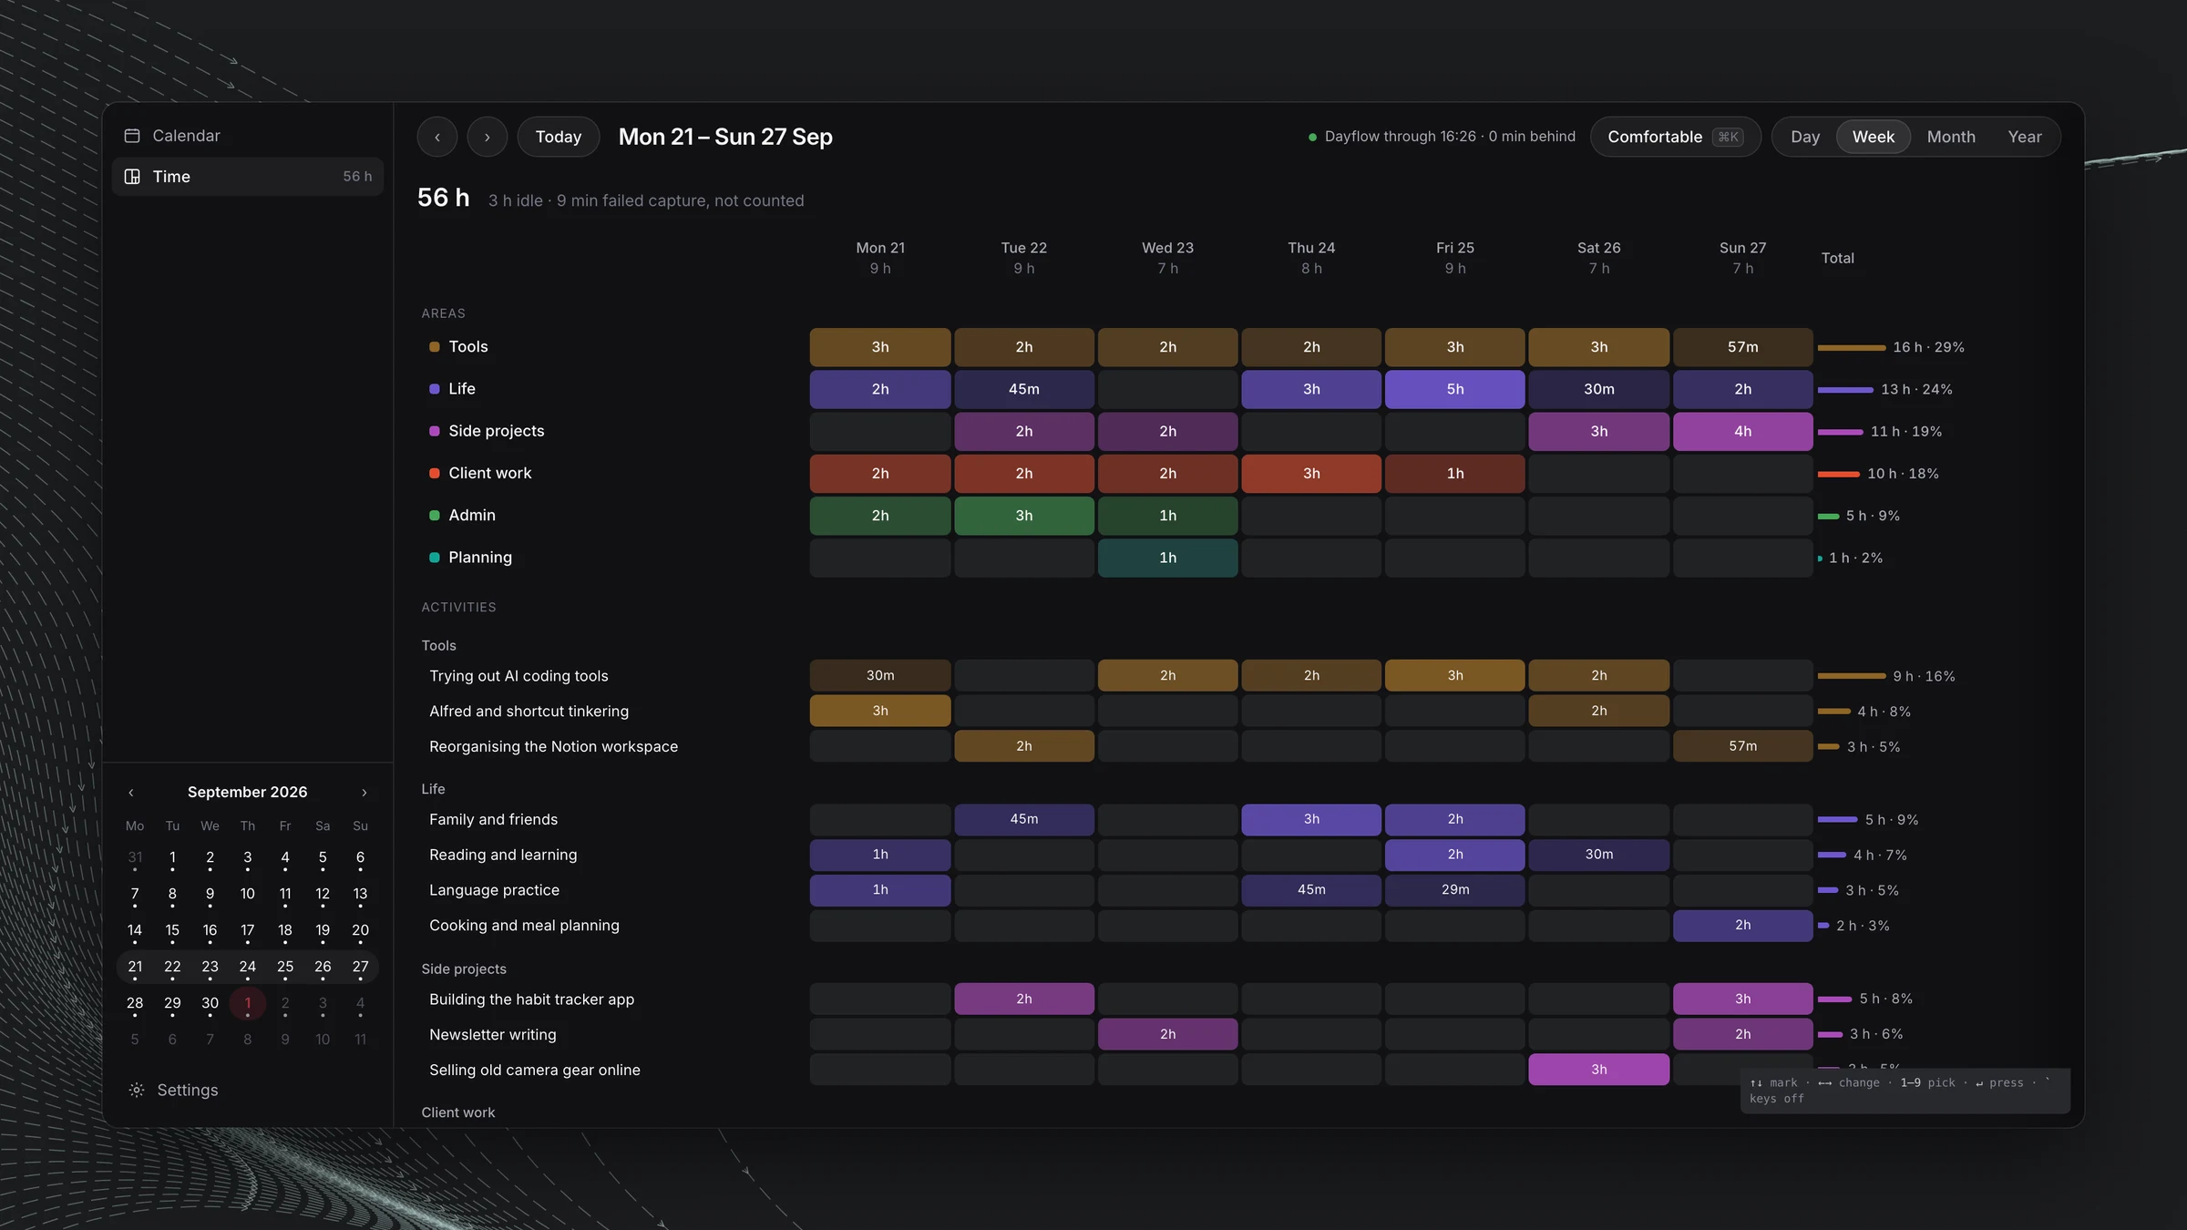This screenshot has height=1230, width=2187.
Task: Open the Calendar sidebar item
Action: pyautogui.click(x=247, y=136)
